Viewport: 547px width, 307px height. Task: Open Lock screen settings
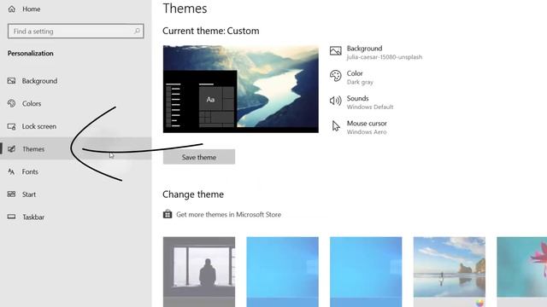[x=39, y=126]
